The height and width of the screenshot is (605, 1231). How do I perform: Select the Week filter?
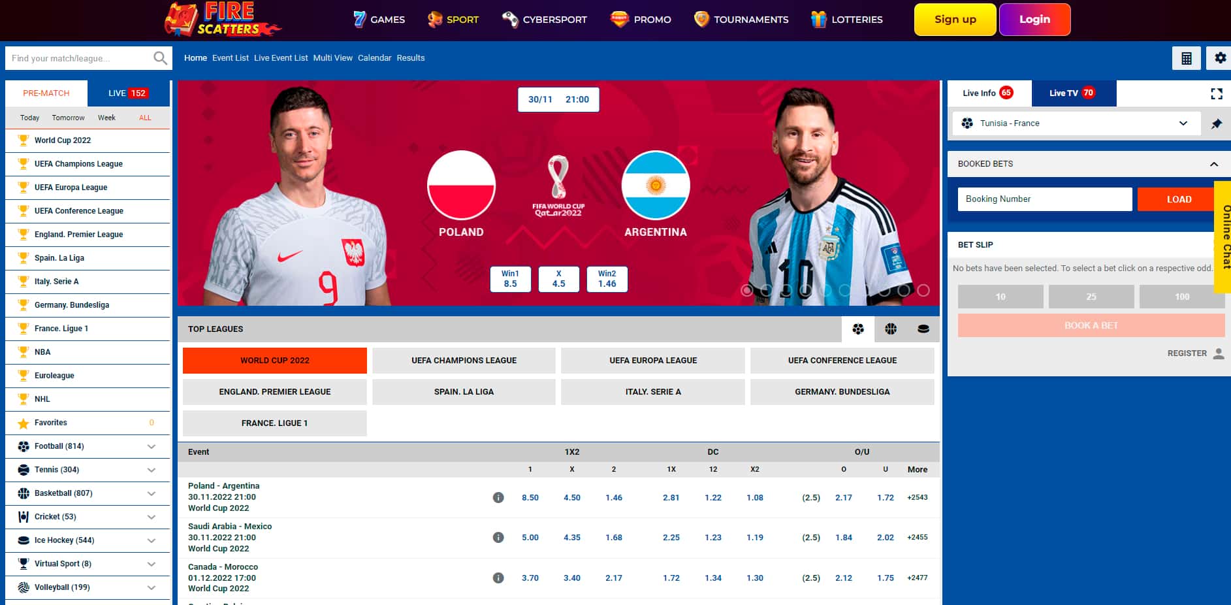(106, 118)
